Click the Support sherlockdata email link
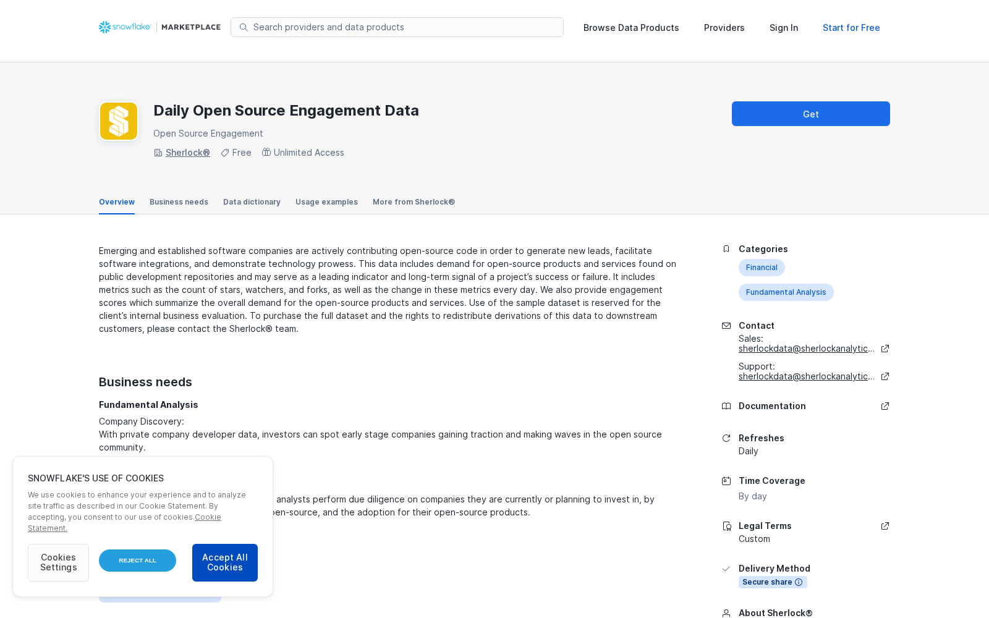This screenshot has width=989, height=618. click(x=807, y=376)
